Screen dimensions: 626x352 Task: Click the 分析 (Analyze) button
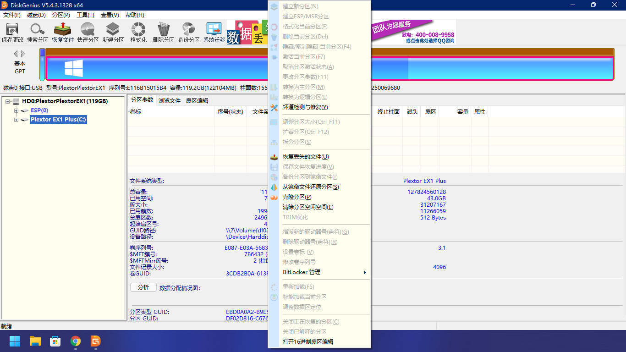tap(143, 287)
